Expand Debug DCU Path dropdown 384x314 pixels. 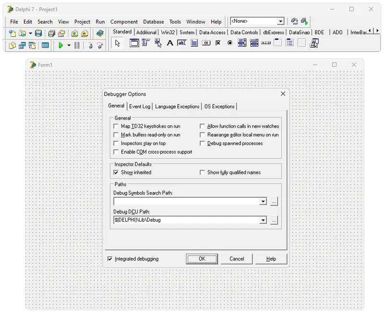pos(263,220)
